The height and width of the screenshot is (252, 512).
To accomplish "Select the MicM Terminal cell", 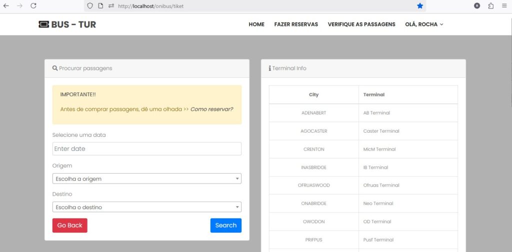I will pyautogui.click(x=408, y=149).
